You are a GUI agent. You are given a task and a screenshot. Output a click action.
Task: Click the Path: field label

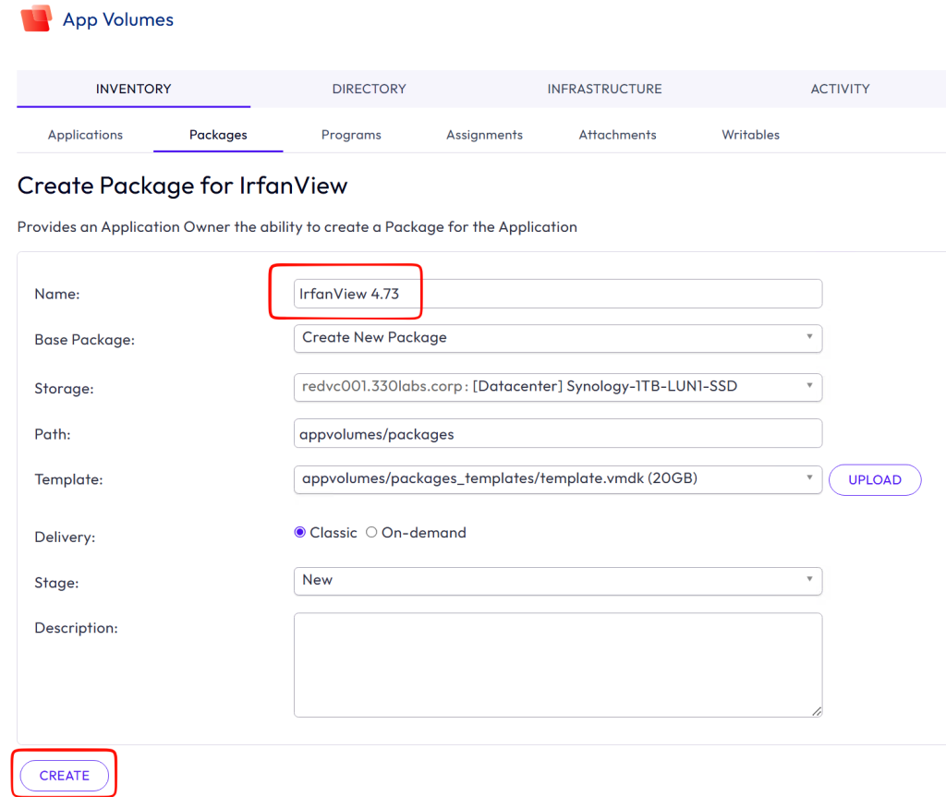click(x=53, y=434)
